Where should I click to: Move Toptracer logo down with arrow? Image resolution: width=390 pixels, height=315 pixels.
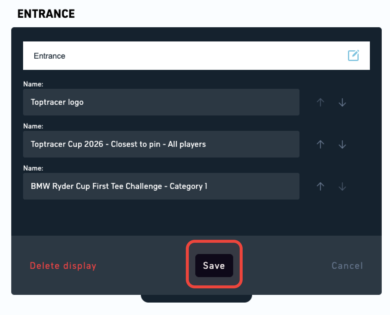point(342,102)
